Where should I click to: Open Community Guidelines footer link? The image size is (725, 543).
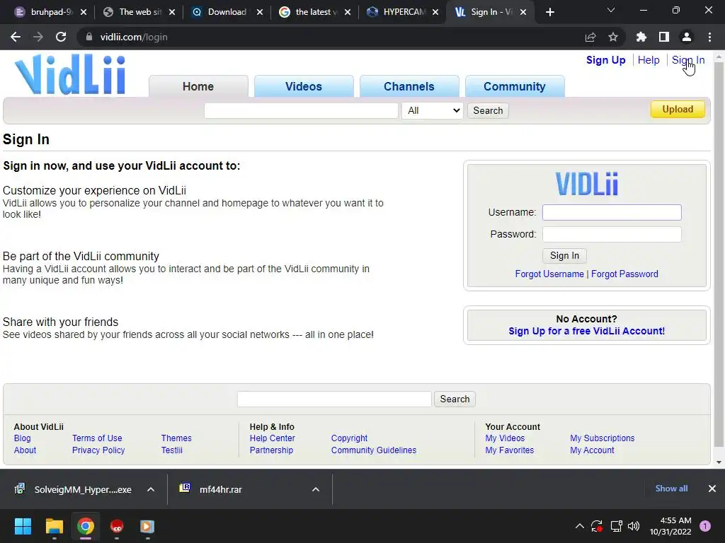[x=374, y=450]
